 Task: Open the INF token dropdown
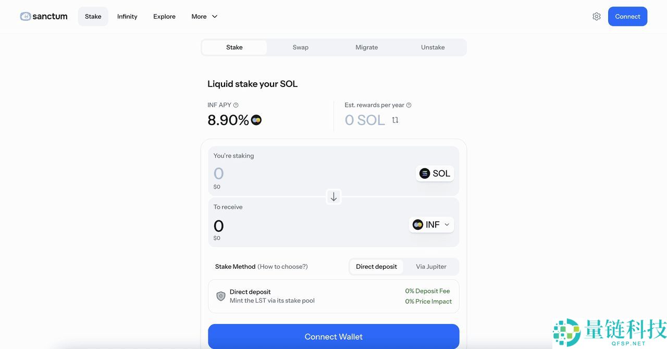coord(431,225)
